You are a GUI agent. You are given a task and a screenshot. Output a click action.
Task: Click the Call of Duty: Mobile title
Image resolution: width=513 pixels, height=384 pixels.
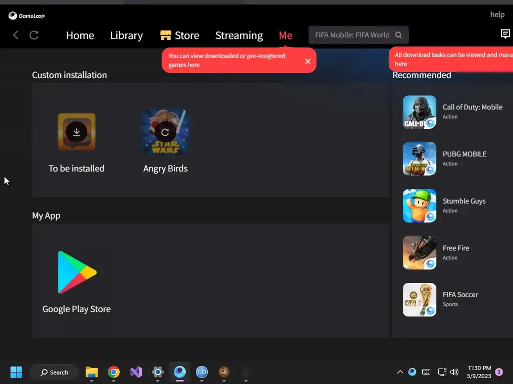(x=472, y=107)
